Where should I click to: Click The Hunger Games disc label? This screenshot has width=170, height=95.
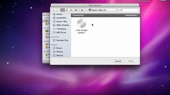click(x=82, y=31)
